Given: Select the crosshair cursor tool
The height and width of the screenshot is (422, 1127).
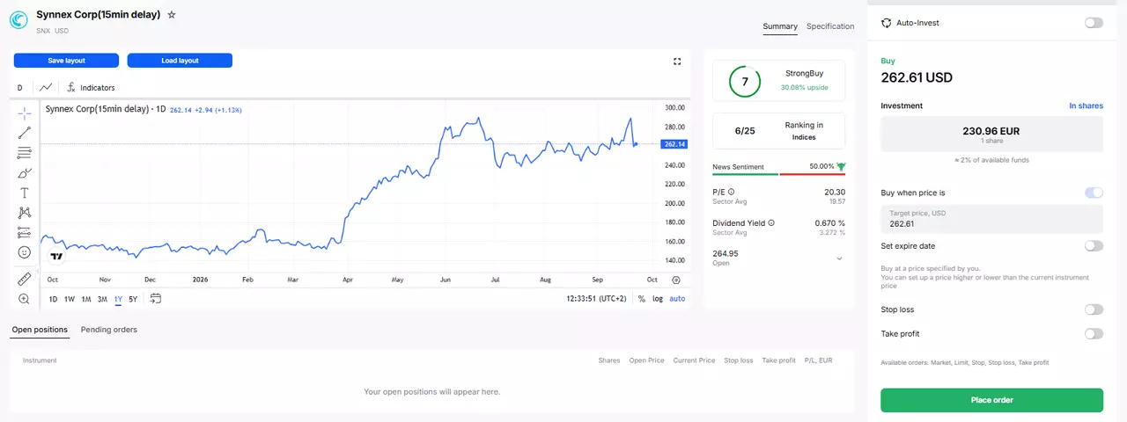Looking at the screenshot, I should click(x=25, y=113).
